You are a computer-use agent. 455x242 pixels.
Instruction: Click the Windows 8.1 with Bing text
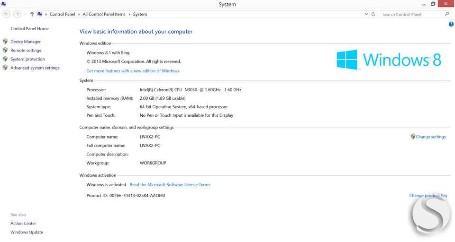[x=108, y=52]
